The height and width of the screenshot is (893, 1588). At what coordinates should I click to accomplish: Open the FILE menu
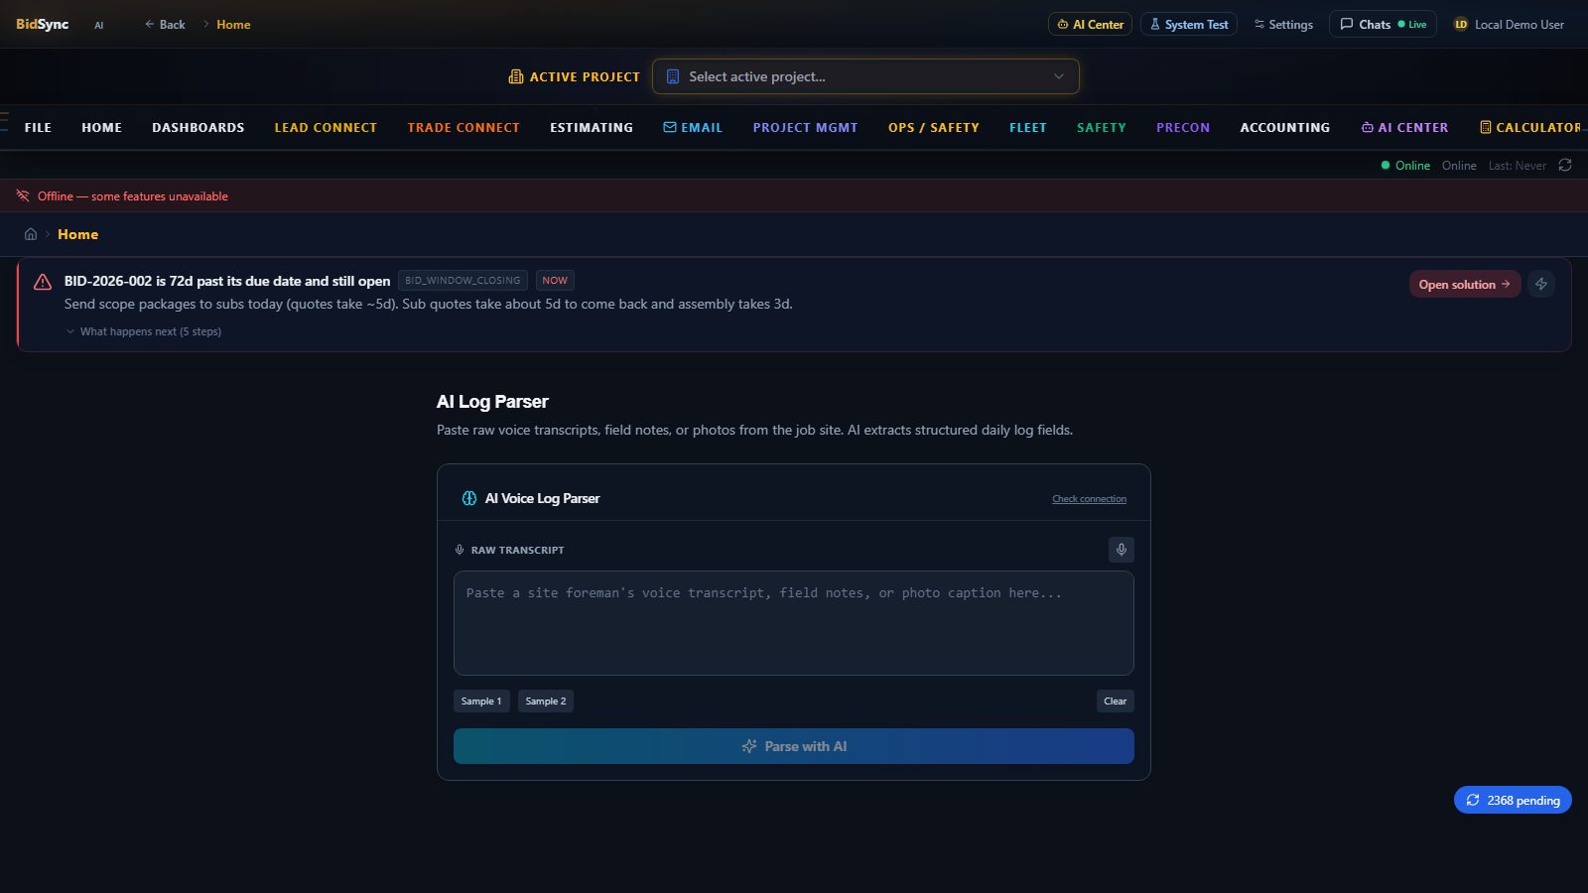(x=38, y=127)
